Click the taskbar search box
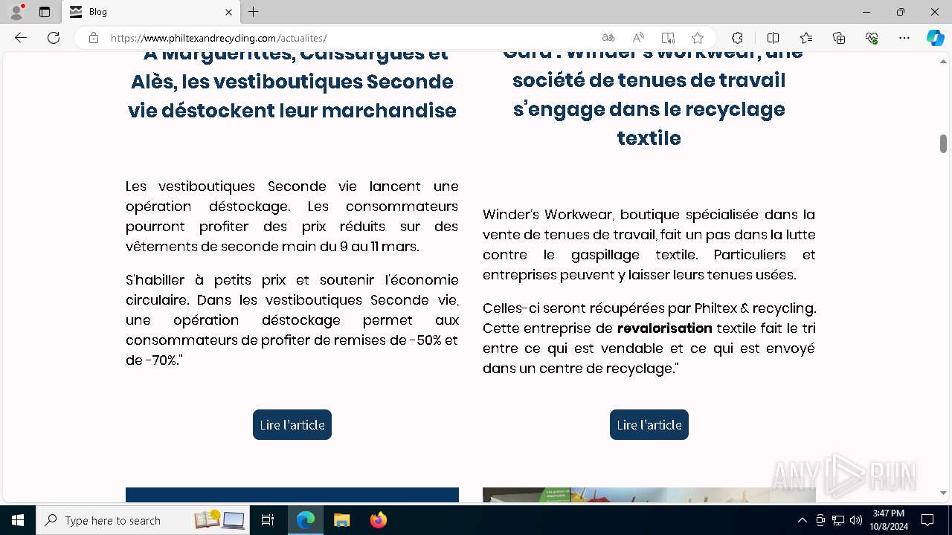Viewport: 952px width, 535px height. 144,520
